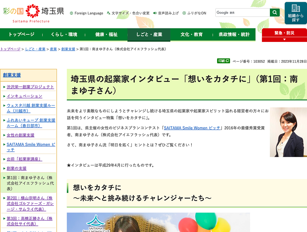Go to トップページ breadcrumb link
Screen dimensions: 307x232
point(10,49)
